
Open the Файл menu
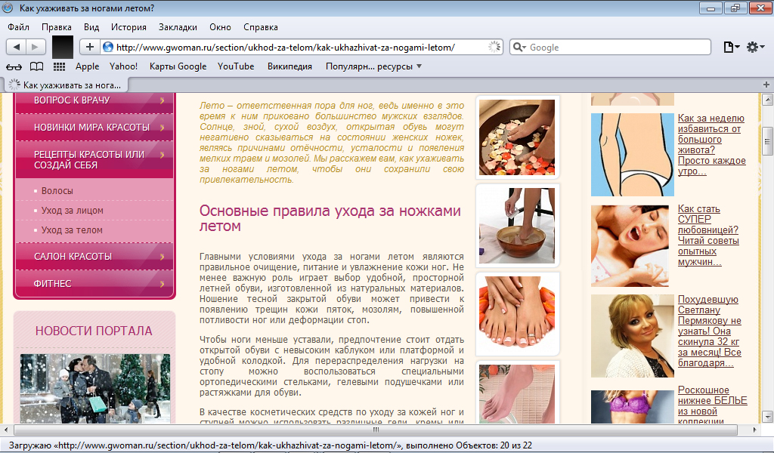[x=18, y=27]
